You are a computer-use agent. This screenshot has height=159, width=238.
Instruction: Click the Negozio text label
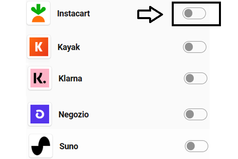(73, 115)
